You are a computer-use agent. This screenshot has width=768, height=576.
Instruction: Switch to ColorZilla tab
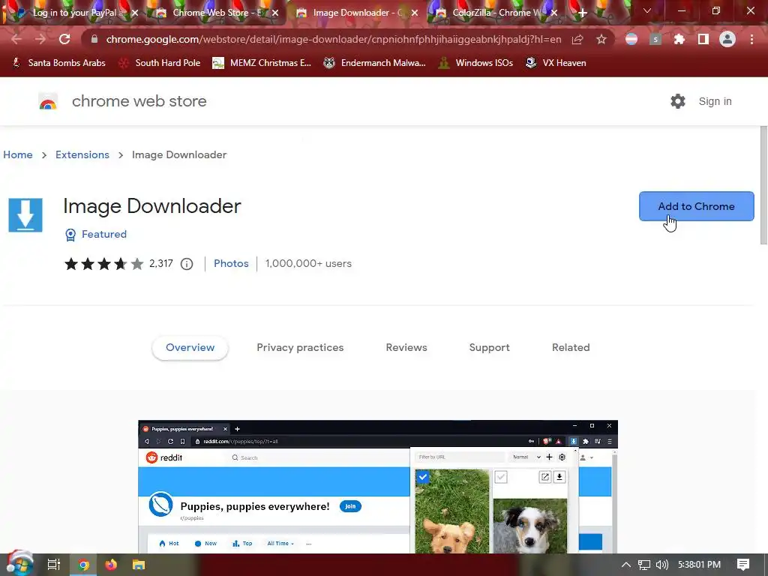[x=495, y=13]
